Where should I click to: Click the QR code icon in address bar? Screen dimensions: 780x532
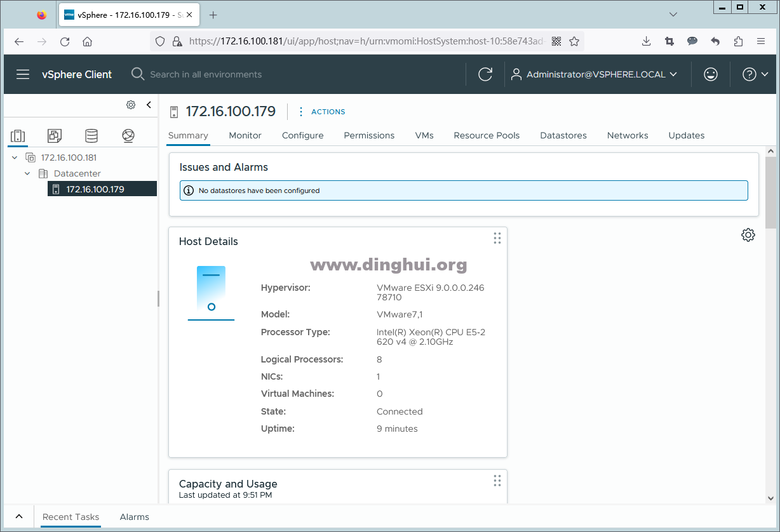(x=556, y=41)
